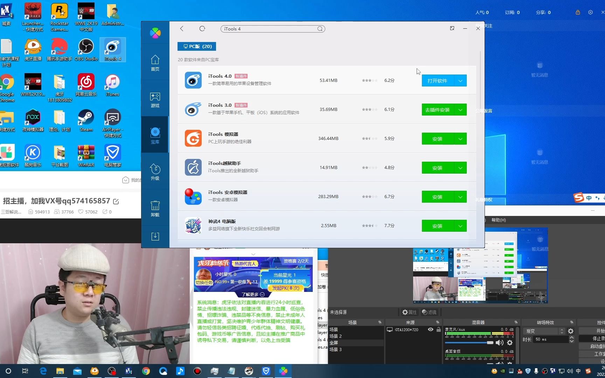The height and width of the screenshot is (378, 605).
Task: Toggle lock on GTA1200*720 source
Action: pos(439,329)
